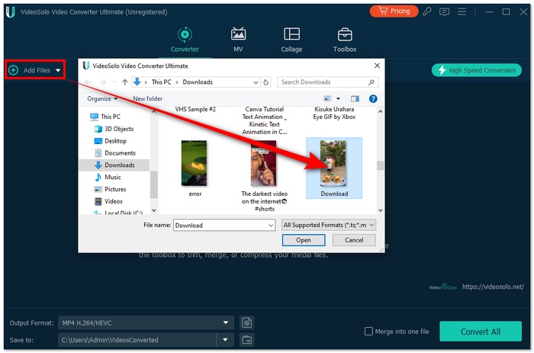Click the Save to path field

(x=137, y=340)
